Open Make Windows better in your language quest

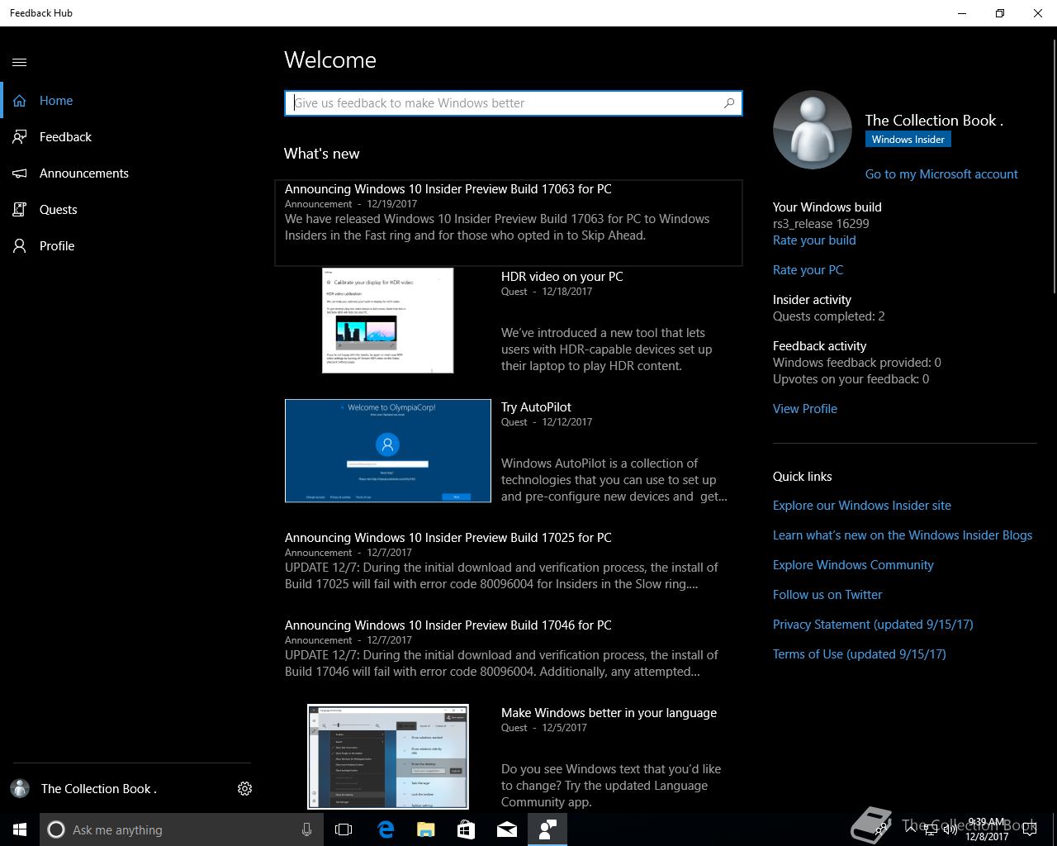[609, 713]
